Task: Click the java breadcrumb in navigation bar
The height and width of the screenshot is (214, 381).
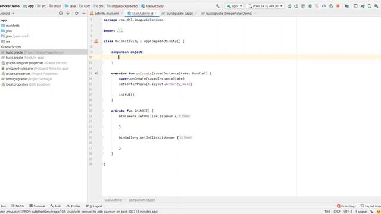Action: tap(70, 6)
